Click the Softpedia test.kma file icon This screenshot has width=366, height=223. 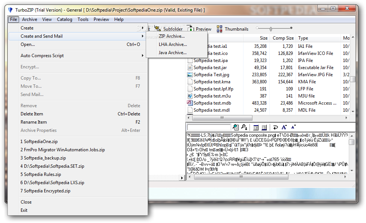coord(190,82)
